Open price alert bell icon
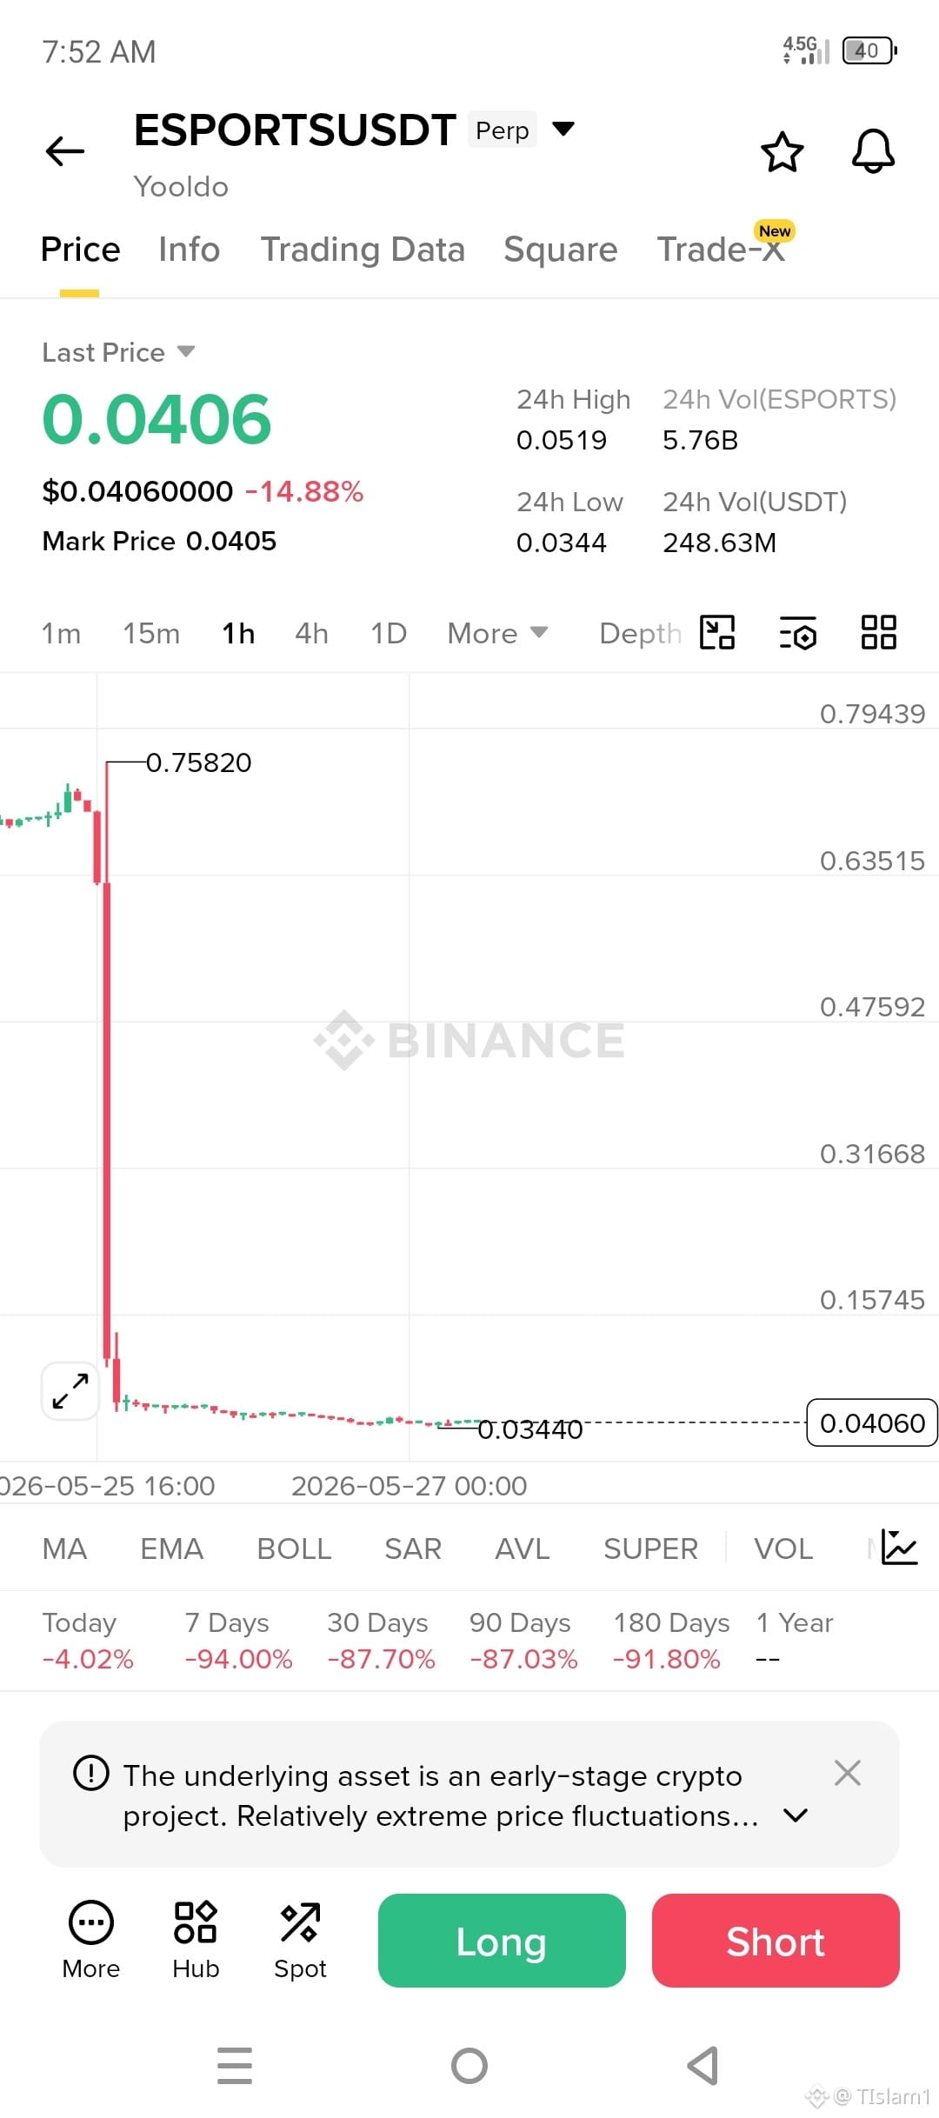Image resolution: width=939 pixels, height=2118 pixels. (873, 152)
